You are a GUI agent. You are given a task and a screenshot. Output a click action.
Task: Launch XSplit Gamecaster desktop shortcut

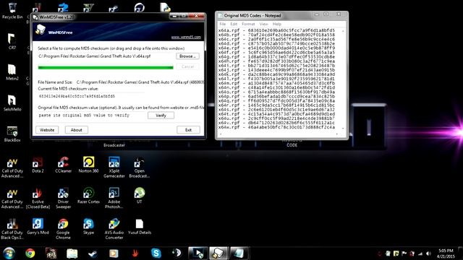pyautogui.click(x=114, y=167)
